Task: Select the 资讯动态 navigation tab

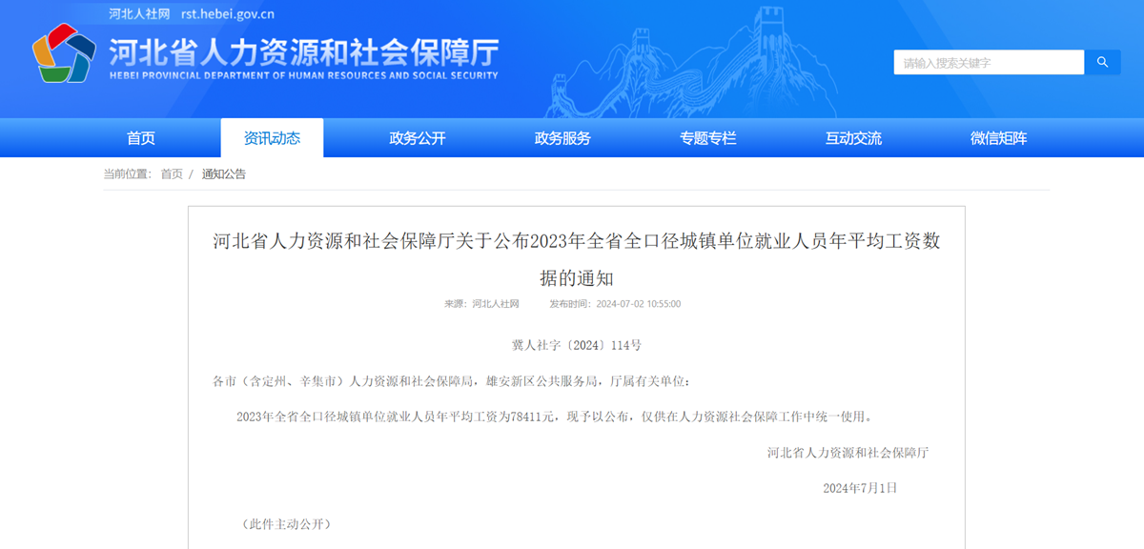Action: click(x=272, y=138)
